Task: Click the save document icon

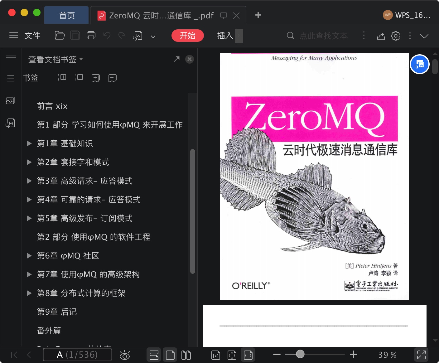Action: pos(75,36)
